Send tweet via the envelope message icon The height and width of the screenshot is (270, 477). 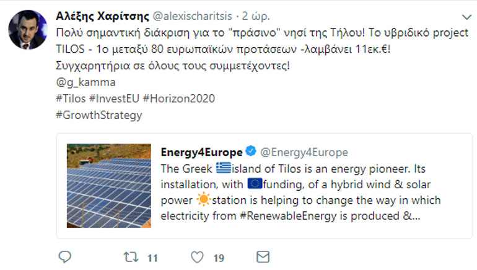(263, 257)
